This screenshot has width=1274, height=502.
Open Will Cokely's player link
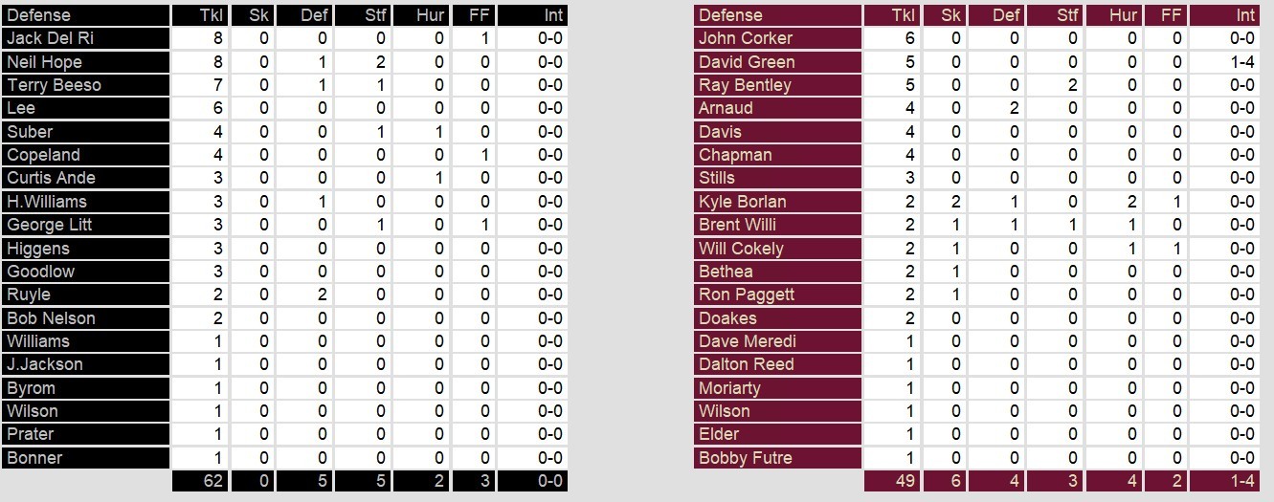point(741,249)
